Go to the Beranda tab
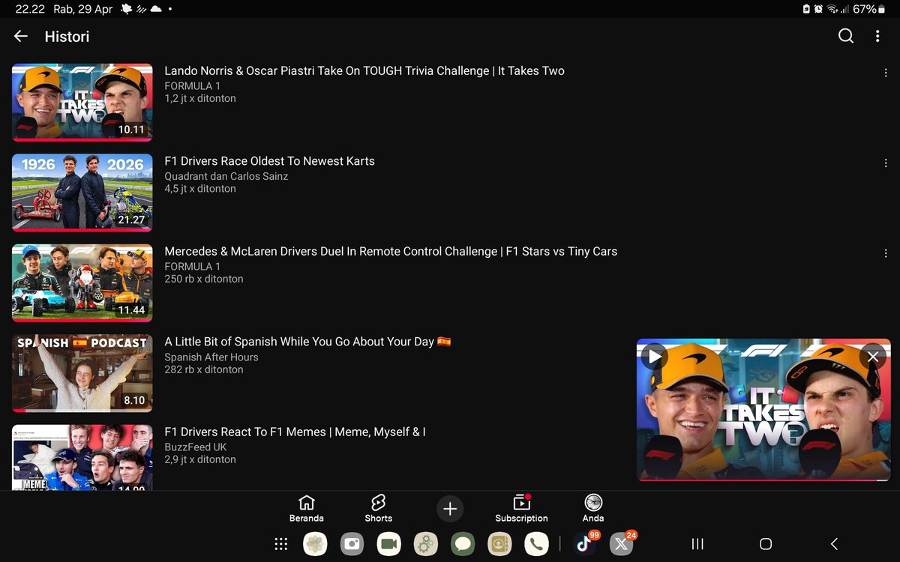Image resolution: width=900 pixels, height=562 pixels. coord(307,508)
